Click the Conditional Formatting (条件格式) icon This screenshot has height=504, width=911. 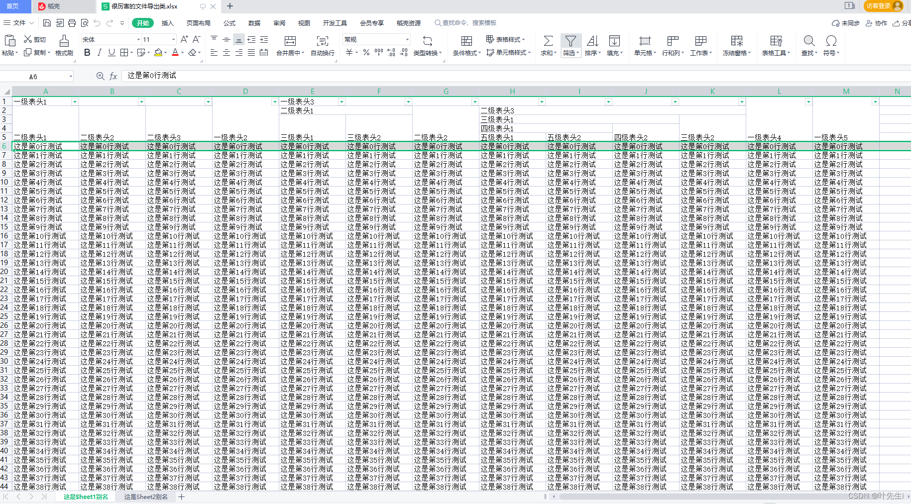click(466, 41)
